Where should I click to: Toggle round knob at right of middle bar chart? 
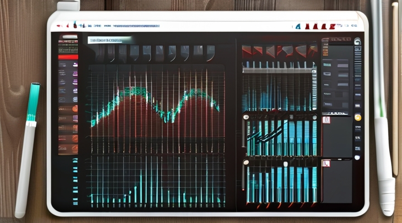coord(314,117)
